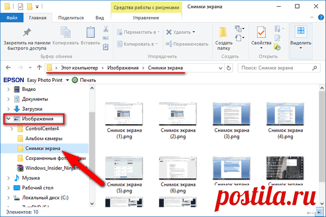Click the Edit icon in Открыть group
The width and height of the screenshot is (326, 217).
click(278, 38)
